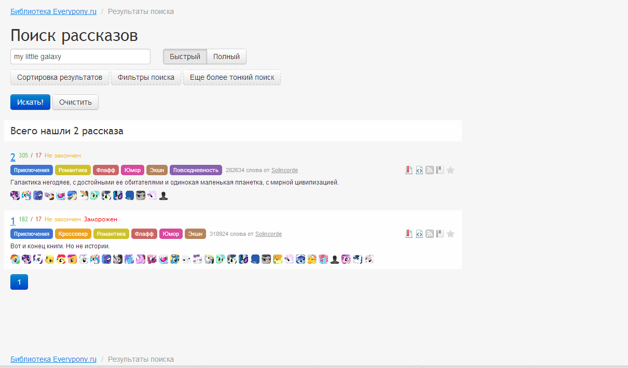628x368 pixels.
Task: Click the 282634 слова word count
Action: 243,170
